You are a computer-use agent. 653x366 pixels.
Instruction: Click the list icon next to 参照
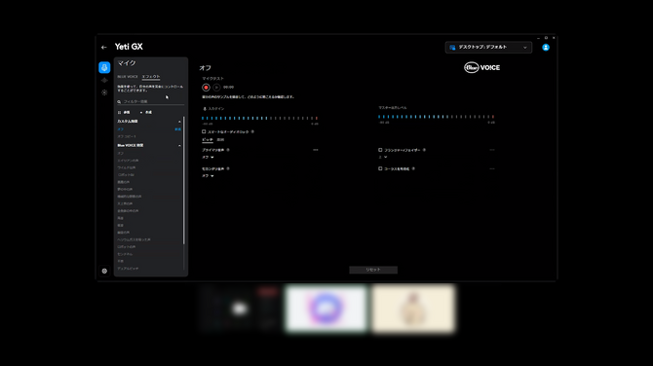(x=119, y=112)
